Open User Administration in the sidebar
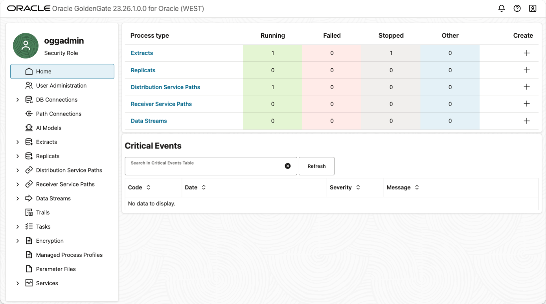 coord(61,86)
